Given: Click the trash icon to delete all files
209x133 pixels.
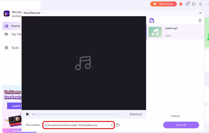Looking at the screenshot, I should pyautogui.click(x=200, y=21).
